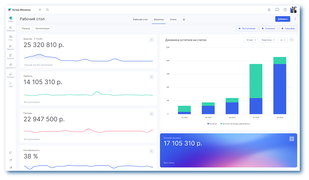
Task: Open Документы from the sidebar
Action: tap(11, 66)
